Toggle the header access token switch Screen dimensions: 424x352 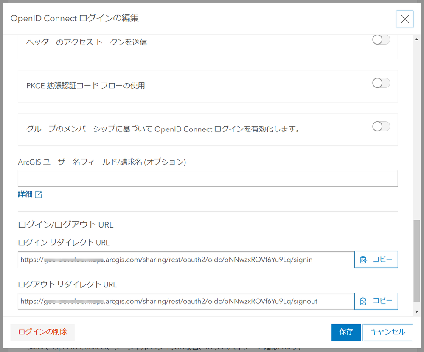[x=381, y=40]
